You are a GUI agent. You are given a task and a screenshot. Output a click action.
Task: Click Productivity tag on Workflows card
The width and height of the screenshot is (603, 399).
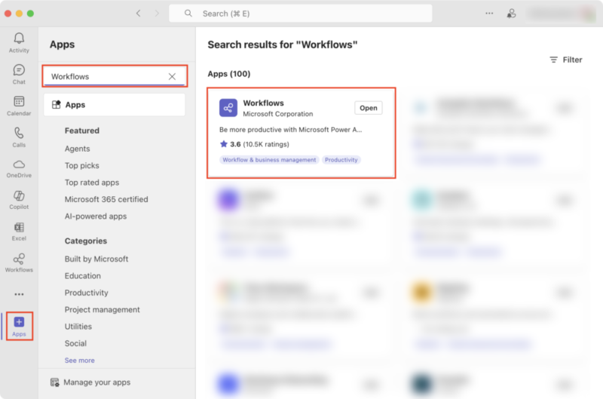click(341, 160)
